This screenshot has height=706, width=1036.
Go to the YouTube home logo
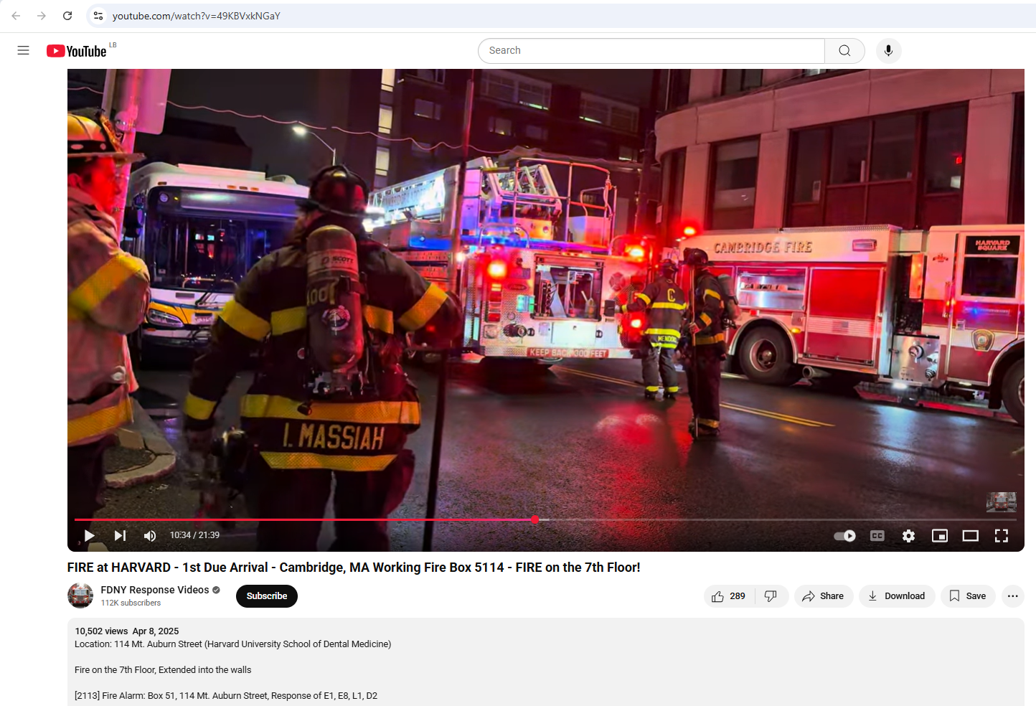click(x=77, y=51)
